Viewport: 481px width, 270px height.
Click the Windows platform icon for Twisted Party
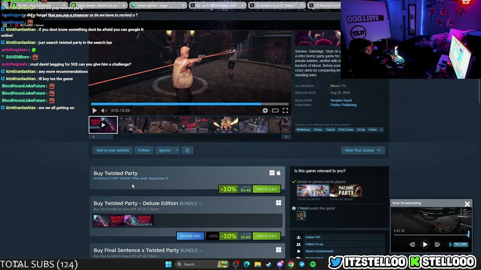pos(272,173)
